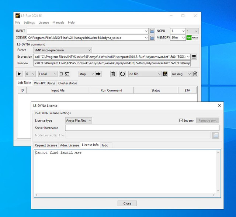Click the horizontal scrollbar right arrow
236x217 pixels.
(x=214, y=195)
